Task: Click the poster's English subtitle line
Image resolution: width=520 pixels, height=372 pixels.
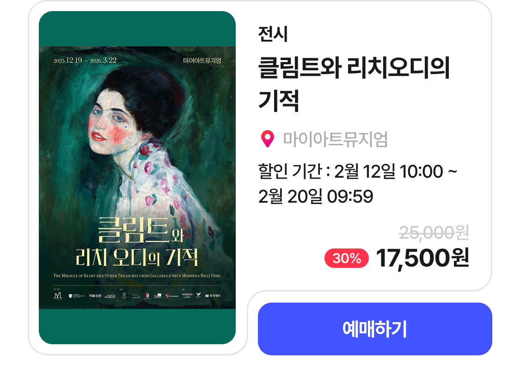Action: [137, 275]
